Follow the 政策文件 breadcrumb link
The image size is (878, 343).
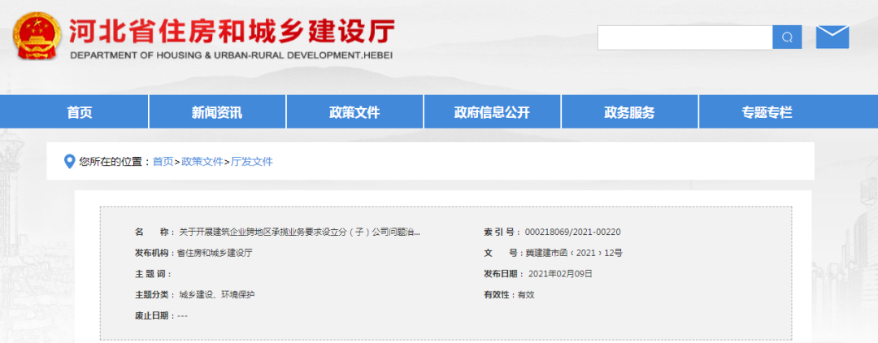(x=202, y=162)
